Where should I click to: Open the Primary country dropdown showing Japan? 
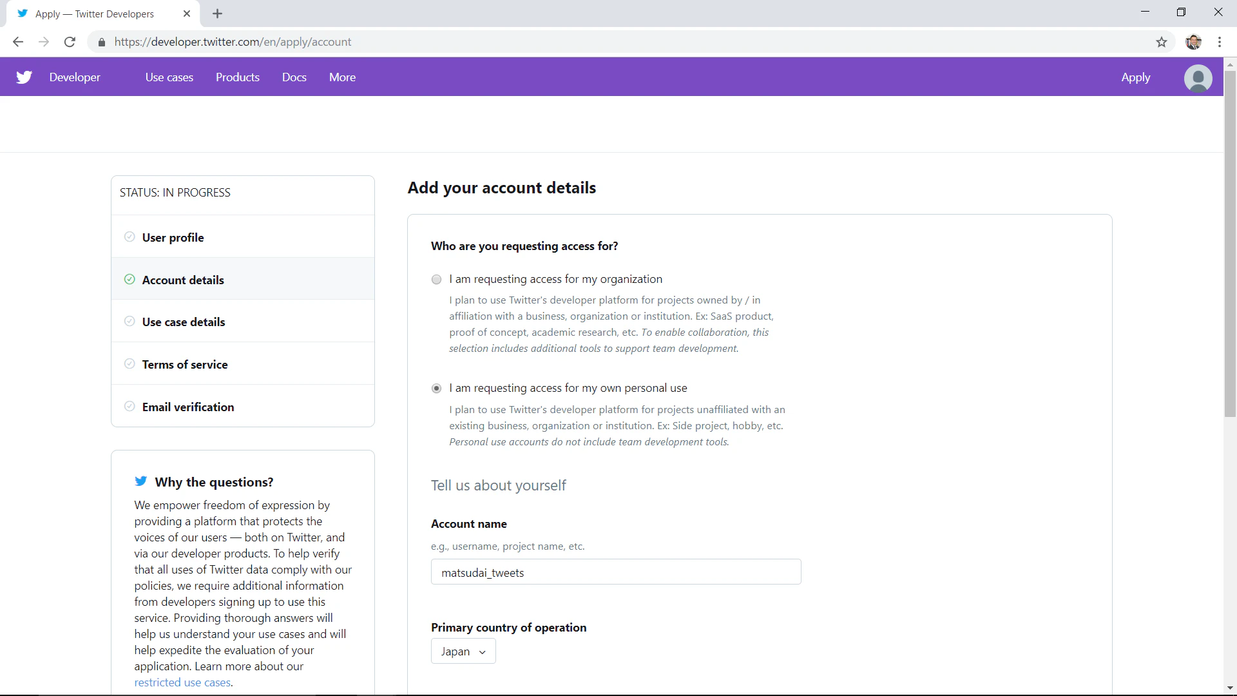[463, 652]
